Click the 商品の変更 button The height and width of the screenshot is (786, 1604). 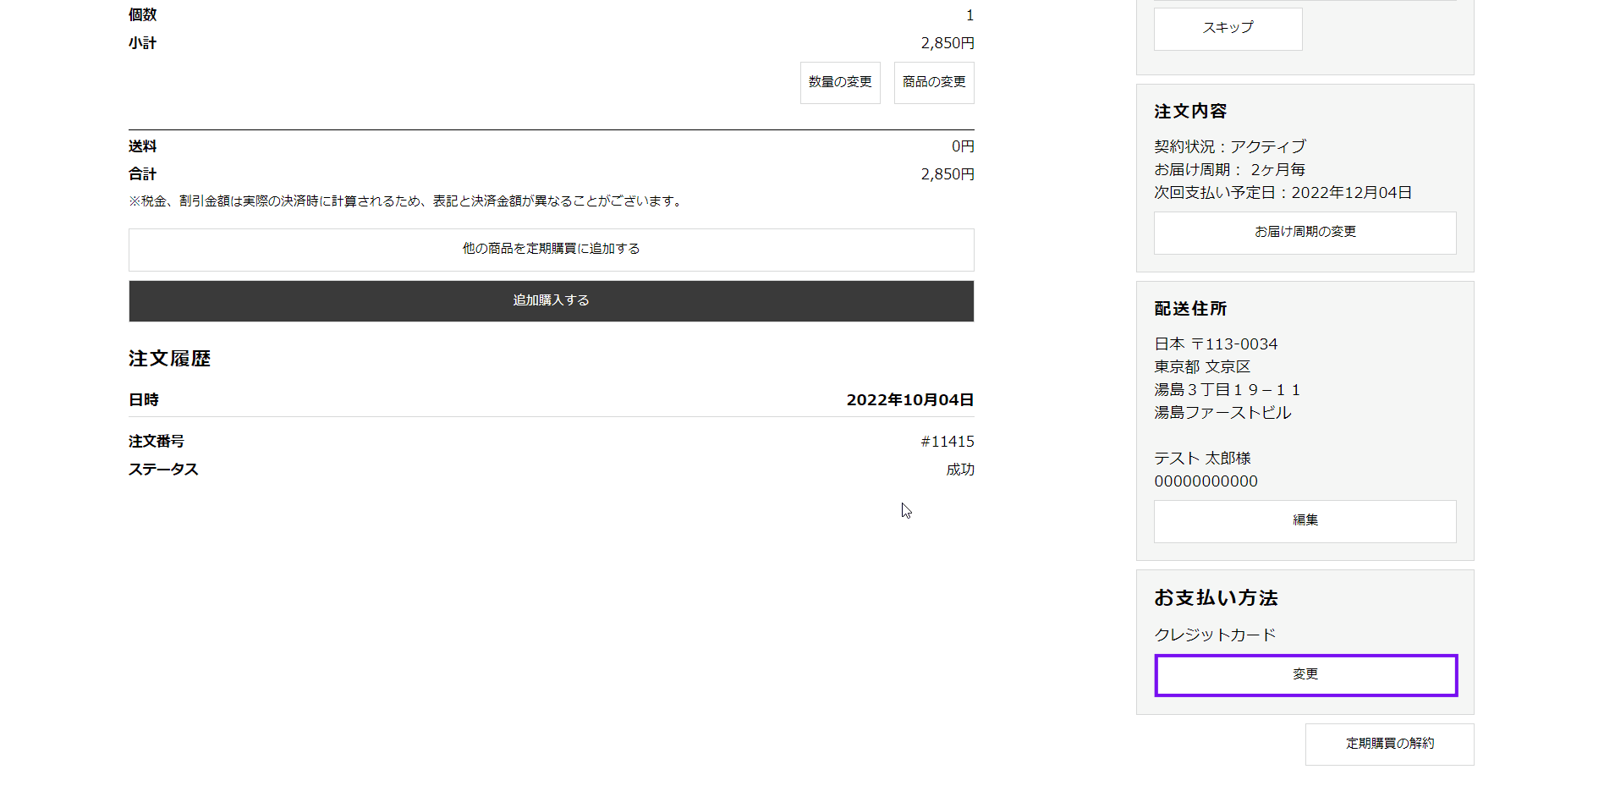click(934, 83)
